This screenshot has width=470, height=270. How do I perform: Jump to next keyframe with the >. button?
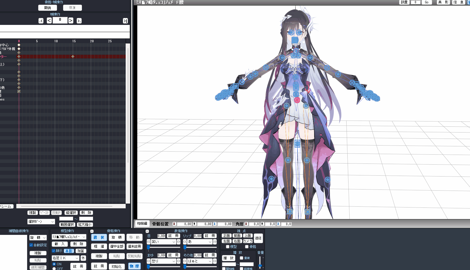coord(79,21)
